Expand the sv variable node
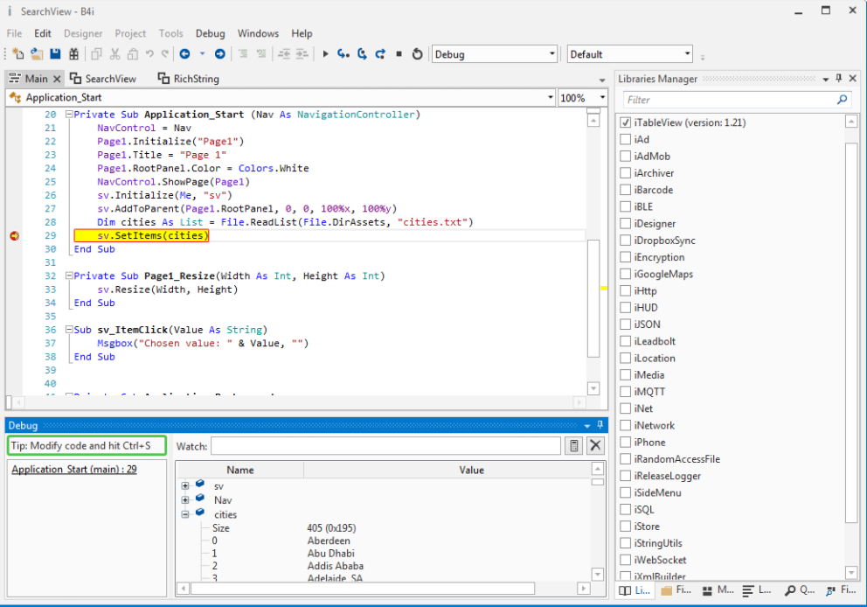The height and width of the screenshot is (607, 867). pos(185,485)
